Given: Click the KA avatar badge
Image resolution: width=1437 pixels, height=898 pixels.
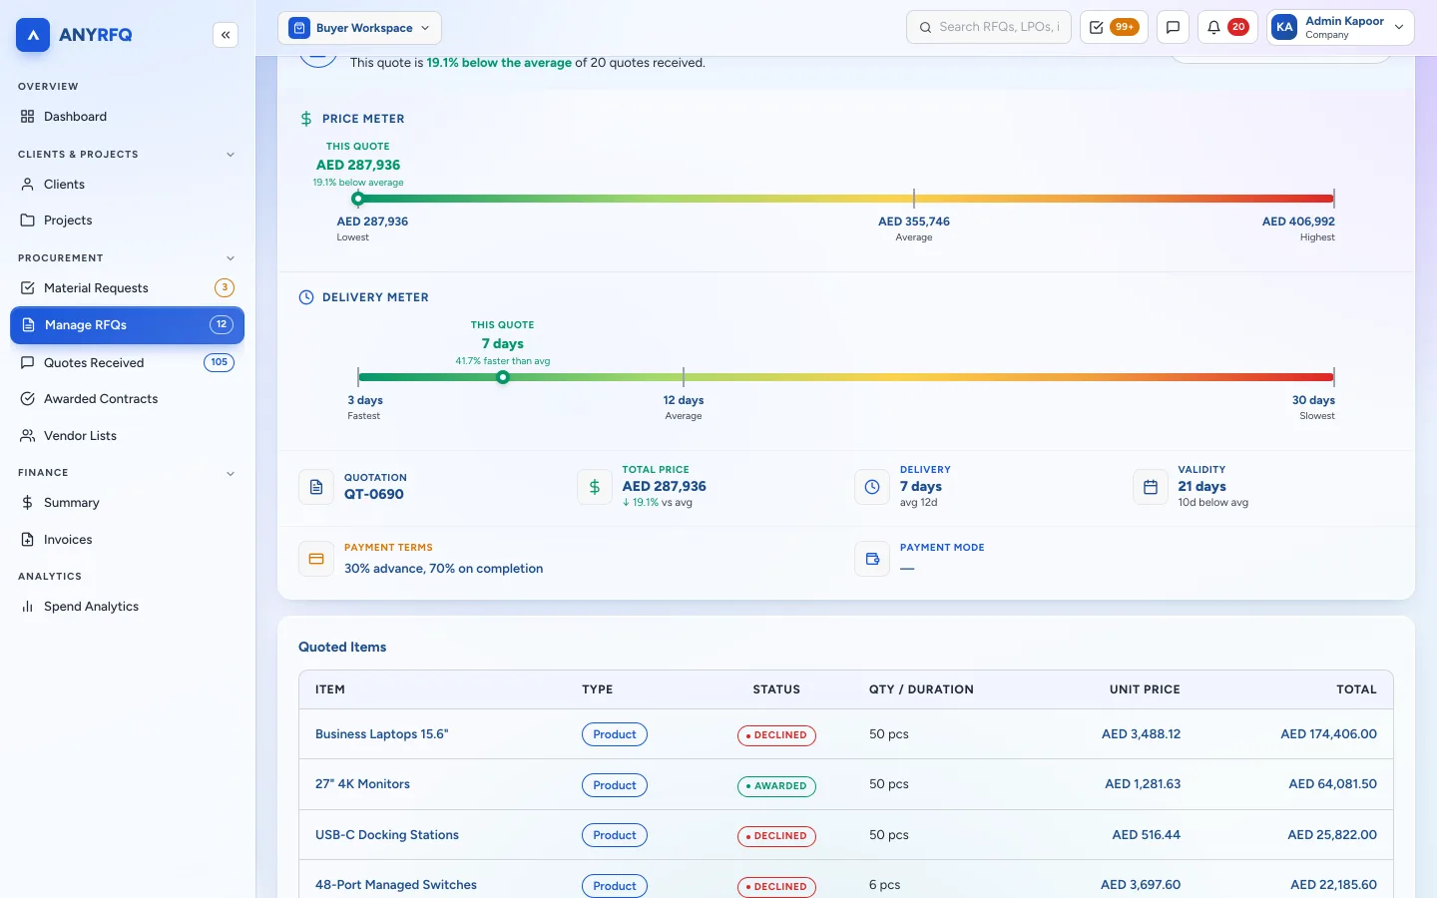Looking at the screenshot, I should pyautogui.click(x=1285, y=27).
